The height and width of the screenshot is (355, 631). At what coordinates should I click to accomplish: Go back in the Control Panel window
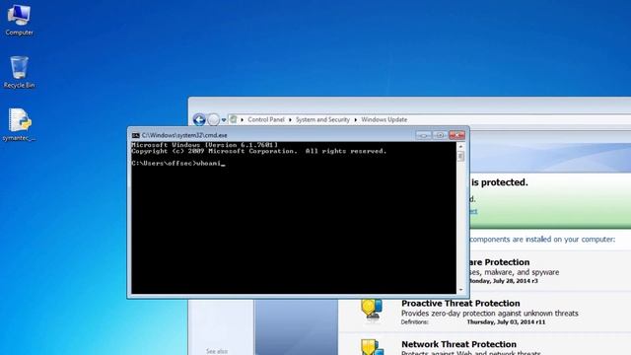(199, 119)
